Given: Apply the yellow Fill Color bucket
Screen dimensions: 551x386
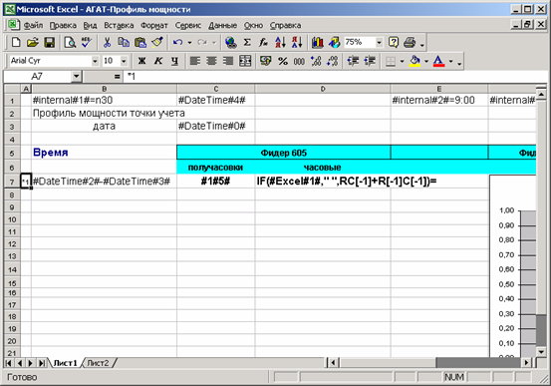Looking at the screenshot, I should (415, 61).
